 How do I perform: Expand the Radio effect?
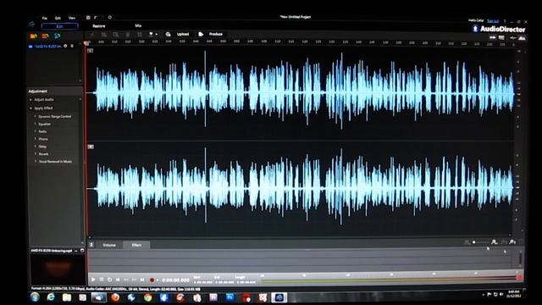pos(36,131)
